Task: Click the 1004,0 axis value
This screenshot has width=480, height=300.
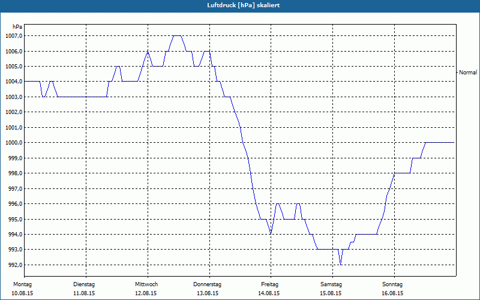Action: [x=14, y=82]
